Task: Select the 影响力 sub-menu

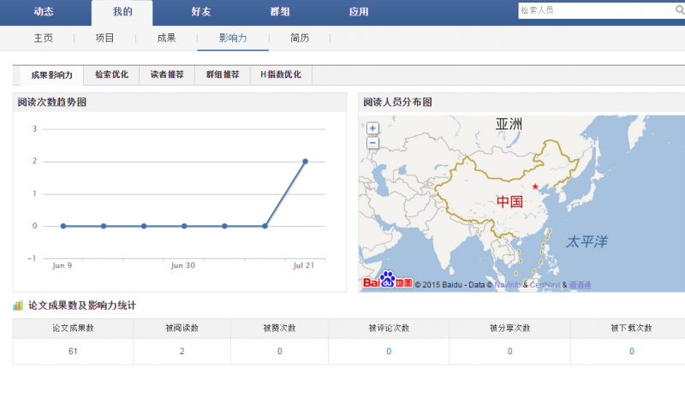Action: pyautogui.click(x=233, y=38)
